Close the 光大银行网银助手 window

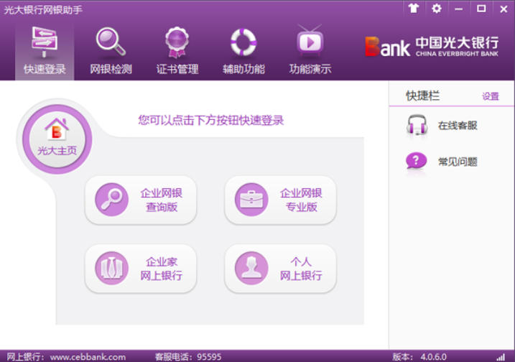tap(504, 9)
